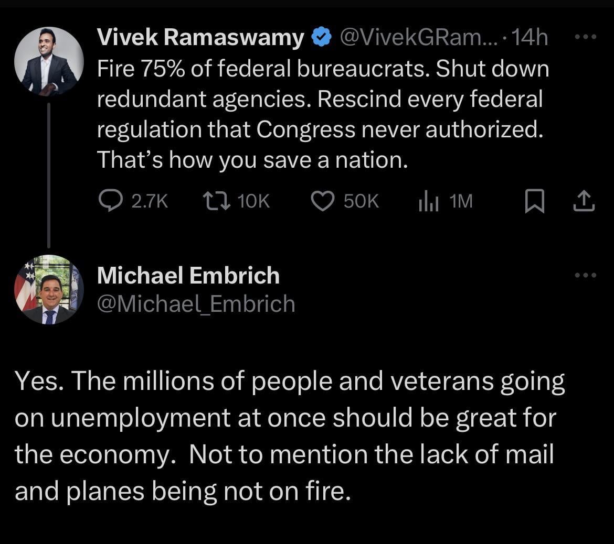Click the Vivek Ramaswamy display name
This screenshot has width=614, height=544.
coord(200,38)
